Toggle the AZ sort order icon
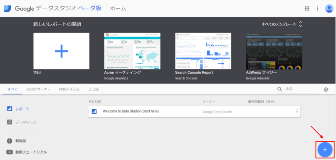This screenshot has height=160, width=336. point(326,89)
